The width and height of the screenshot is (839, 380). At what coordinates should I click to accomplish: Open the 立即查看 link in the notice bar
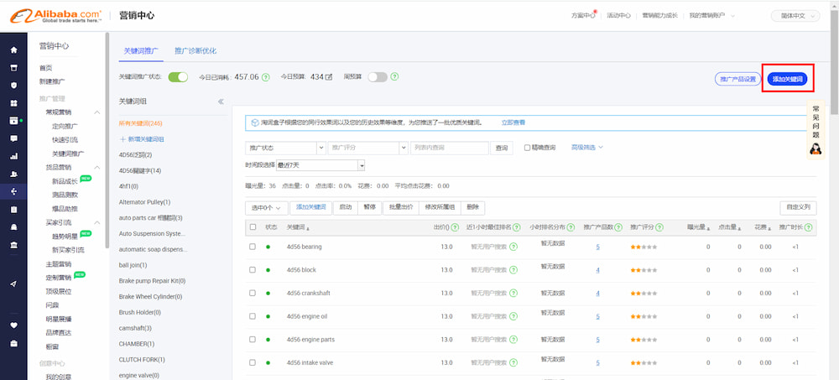513,122
